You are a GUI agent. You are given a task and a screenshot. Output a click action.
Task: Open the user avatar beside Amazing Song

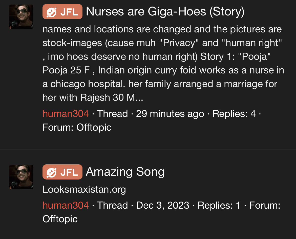tap(21, 177)
